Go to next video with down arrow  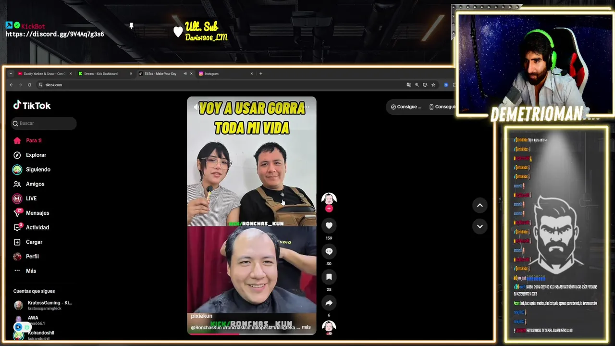pos(480,226)
